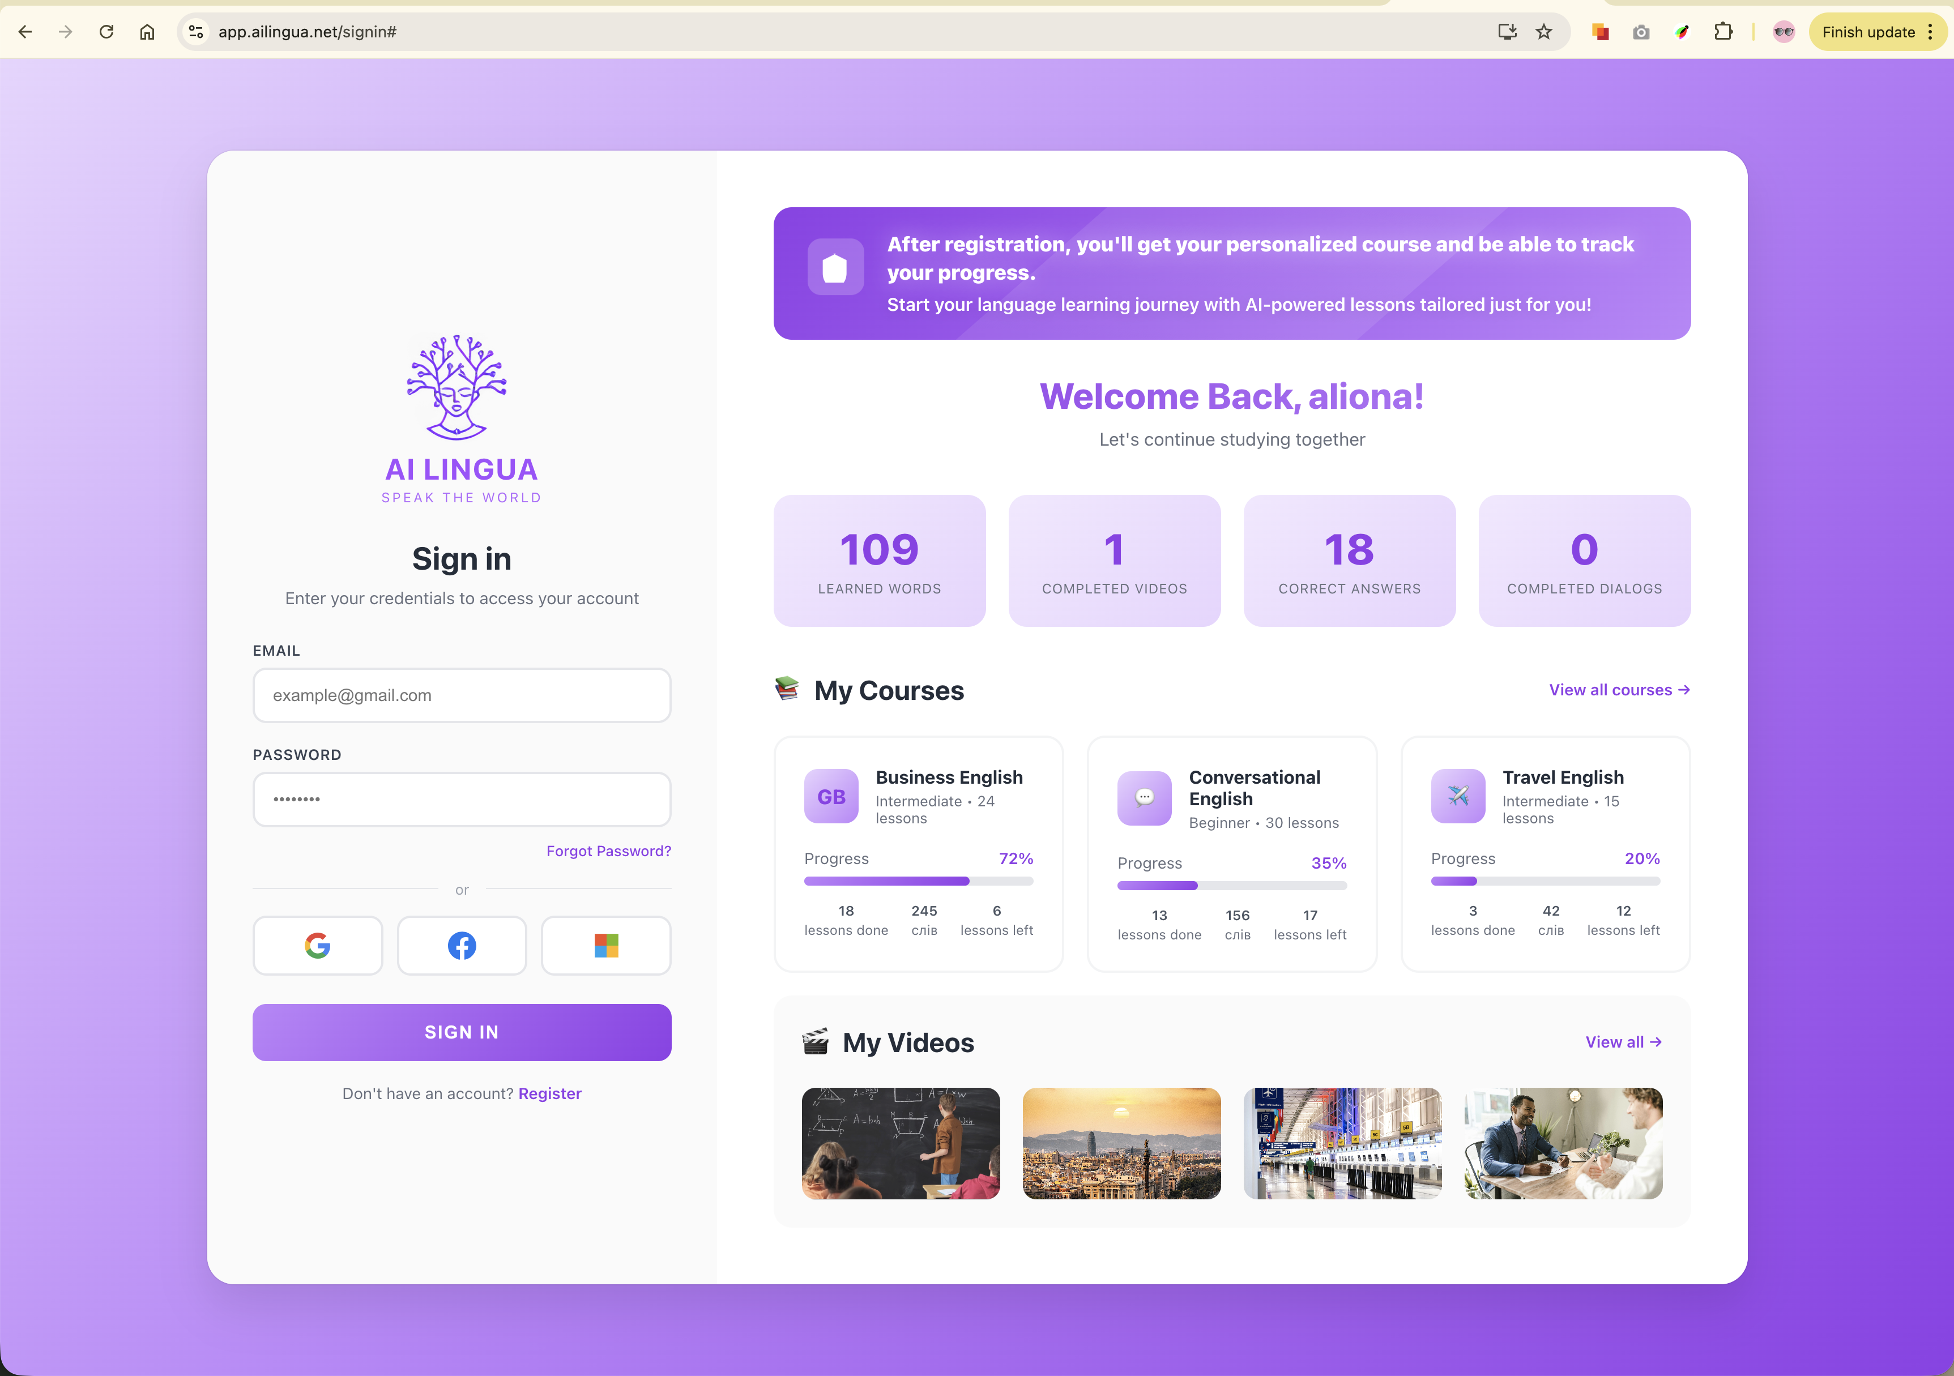The image size is (1954, 1376).
Task: Click the Travel English airplane icon
Action: (x=1458, y=797)
